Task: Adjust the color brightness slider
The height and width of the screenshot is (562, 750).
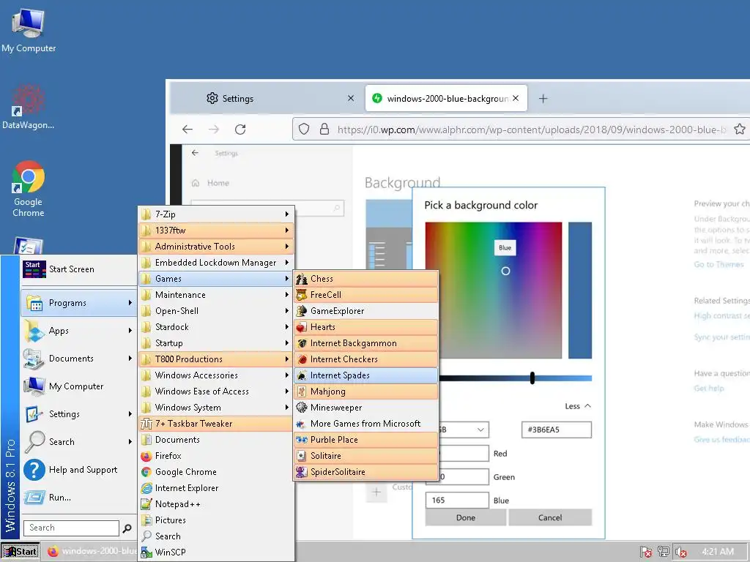Action: pyautogui.click(x=515, y=378)
